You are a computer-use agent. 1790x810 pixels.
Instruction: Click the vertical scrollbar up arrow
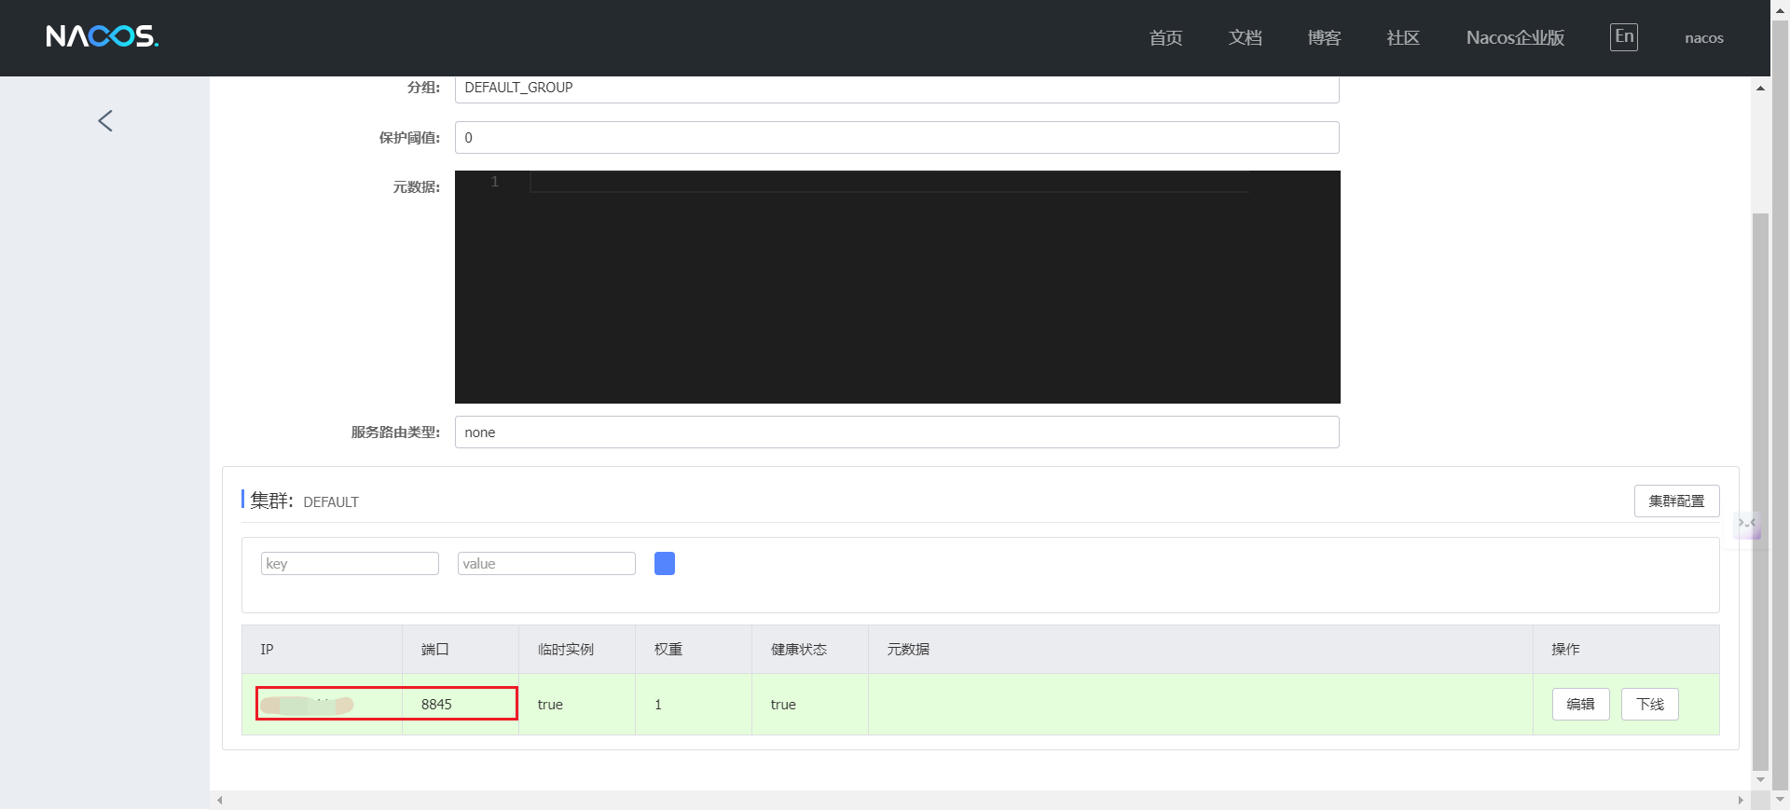click(1760, 89)
